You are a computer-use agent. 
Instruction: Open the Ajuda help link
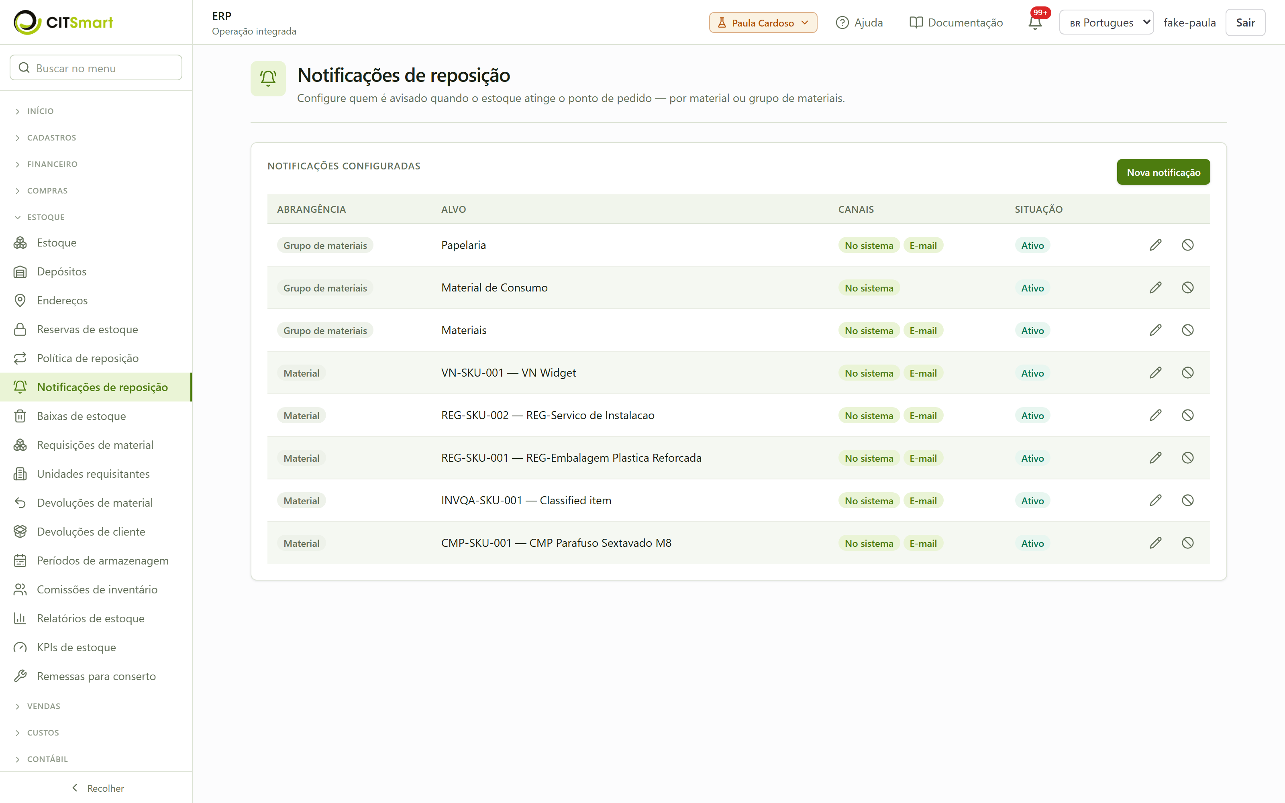click(x=859, y=22)
